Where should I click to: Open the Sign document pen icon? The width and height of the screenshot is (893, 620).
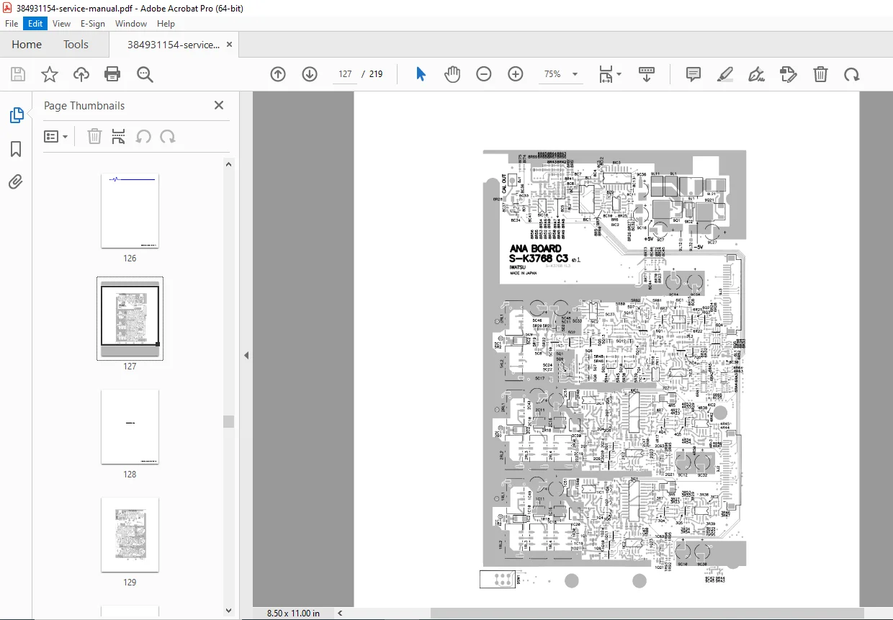[x=756, y=74]
